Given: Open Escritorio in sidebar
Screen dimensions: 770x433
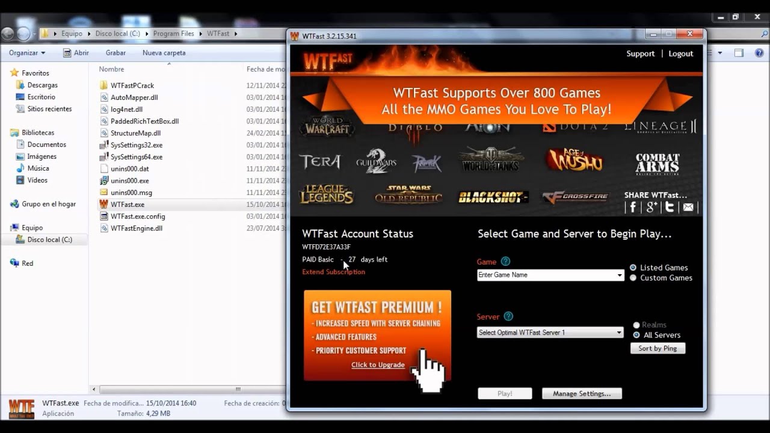Looking at the screenshot, I should click(x=41, y=97).
